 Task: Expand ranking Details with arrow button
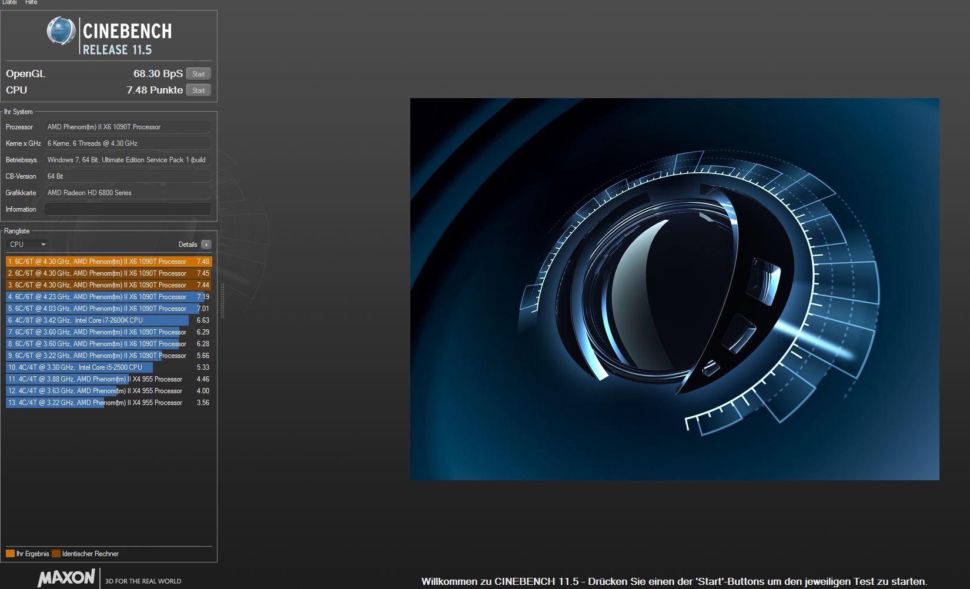[x=206, y=245]
